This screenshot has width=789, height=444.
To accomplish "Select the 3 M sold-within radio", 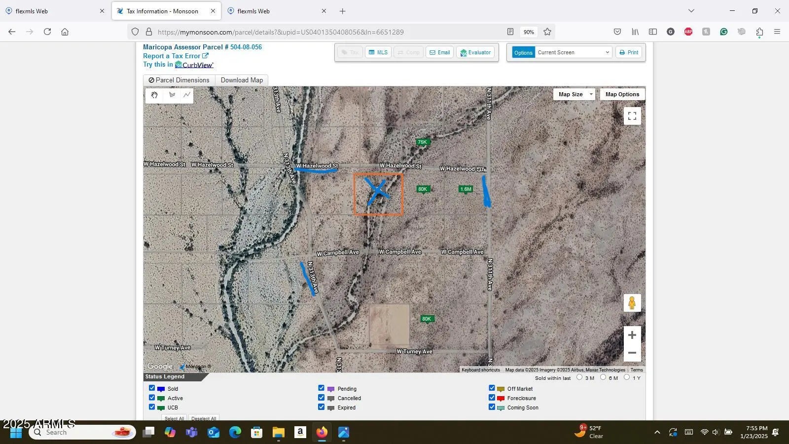I will (x=579, y=377).
